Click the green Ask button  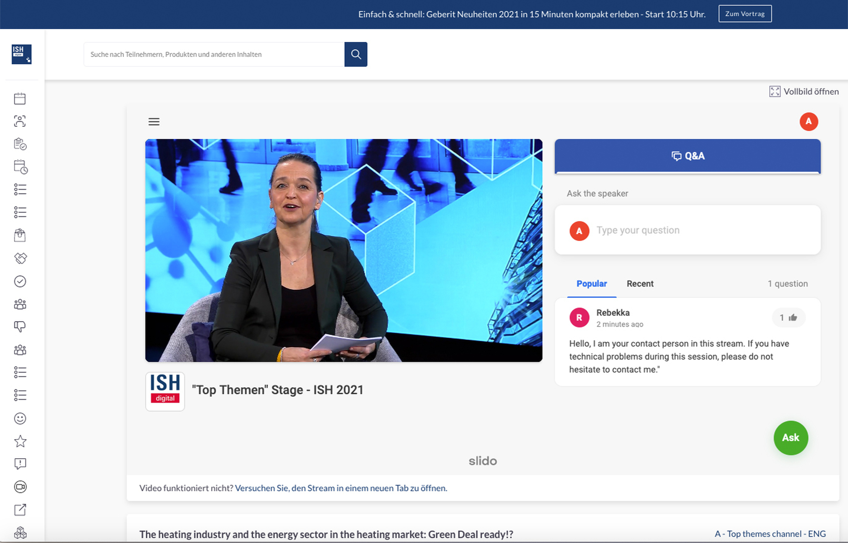tap(791, 438)
